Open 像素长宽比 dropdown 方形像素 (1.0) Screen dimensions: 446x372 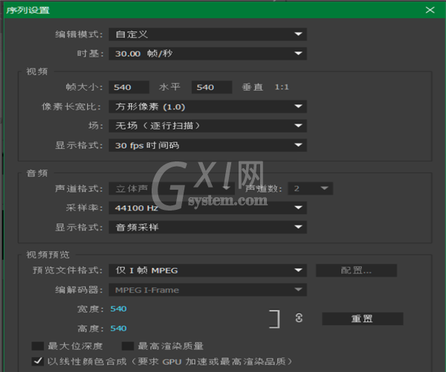207,106
